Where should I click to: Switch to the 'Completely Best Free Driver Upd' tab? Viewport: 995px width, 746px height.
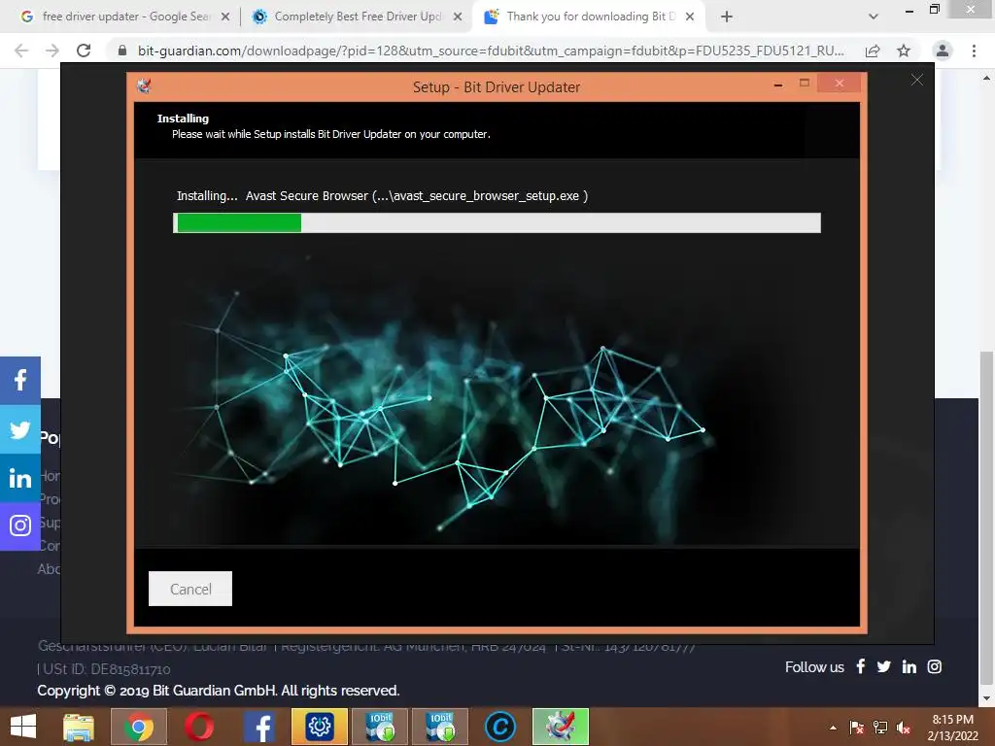(x=356, y=17)
